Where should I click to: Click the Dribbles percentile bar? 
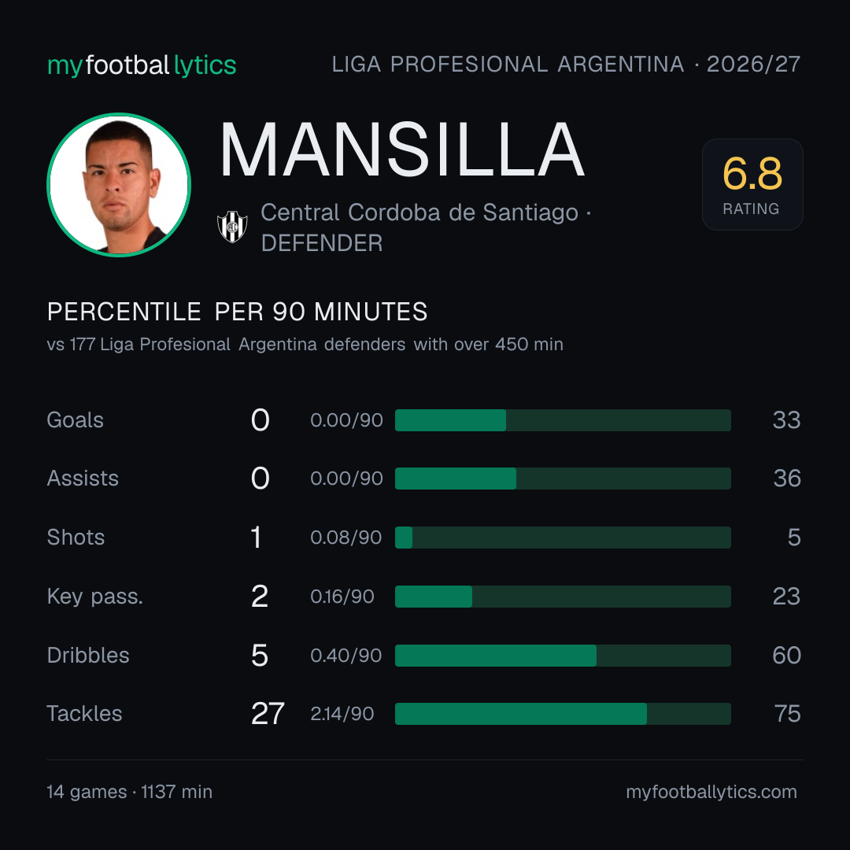pos(563,656)
